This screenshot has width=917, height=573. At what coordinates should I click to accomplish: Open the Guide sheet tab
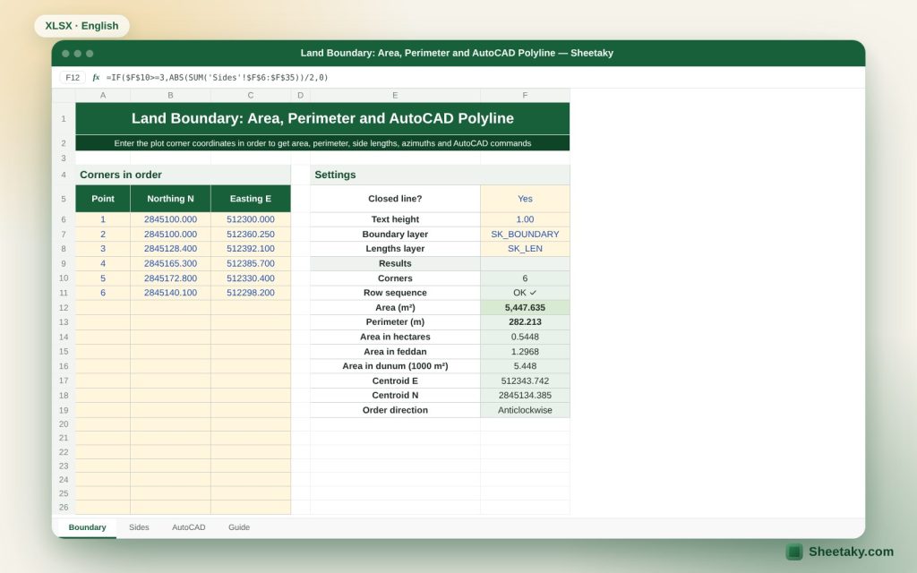click(238, 527)
